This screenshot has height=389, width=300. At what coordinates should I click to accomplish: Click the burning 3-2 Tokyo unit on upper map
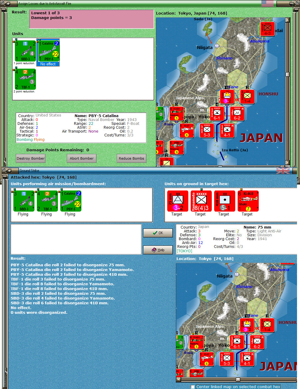pos(227,97)
